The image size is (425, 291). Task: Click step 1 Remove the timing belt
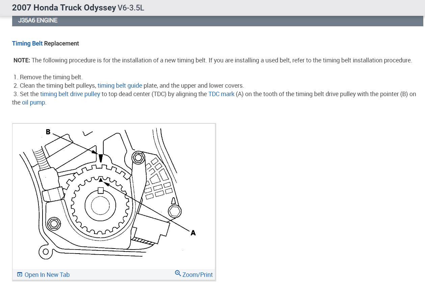pyautogui.click(x=48, y=77)
